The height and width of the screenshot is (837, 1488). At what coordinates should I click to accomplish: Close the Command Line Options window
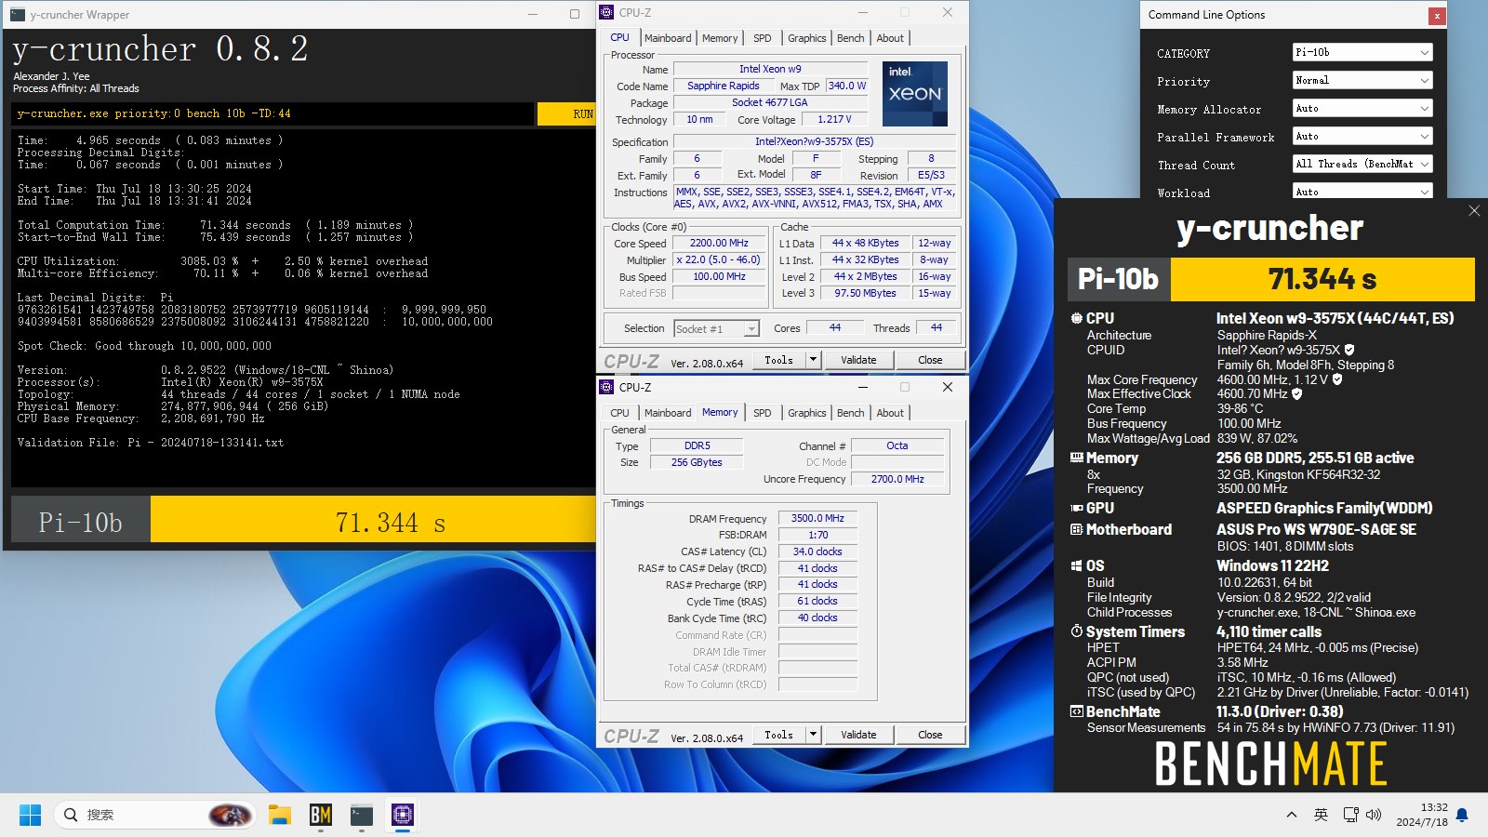click(1437, 15)
